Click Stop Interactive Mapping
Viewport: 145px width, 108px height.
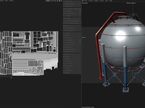(x=72, y=23)
